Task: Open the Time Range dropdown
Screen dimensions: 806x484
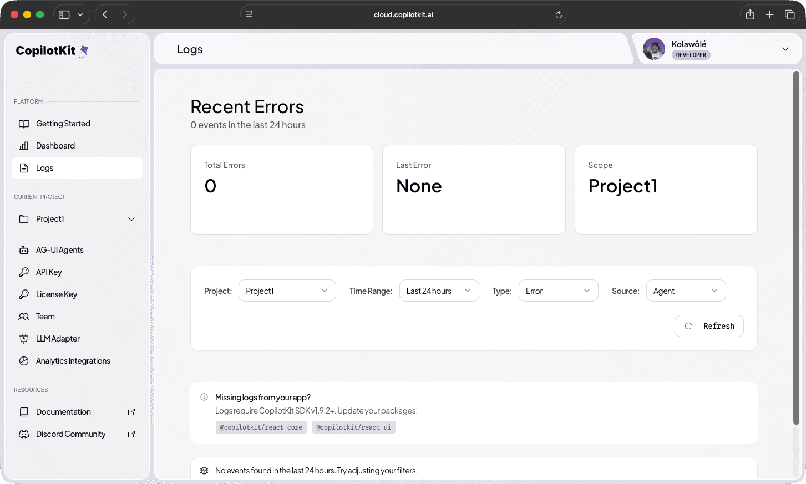Action: tap(439, 290)
